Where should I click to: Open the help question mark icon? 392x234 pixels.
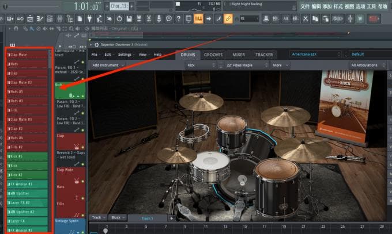tap(179, 19)
